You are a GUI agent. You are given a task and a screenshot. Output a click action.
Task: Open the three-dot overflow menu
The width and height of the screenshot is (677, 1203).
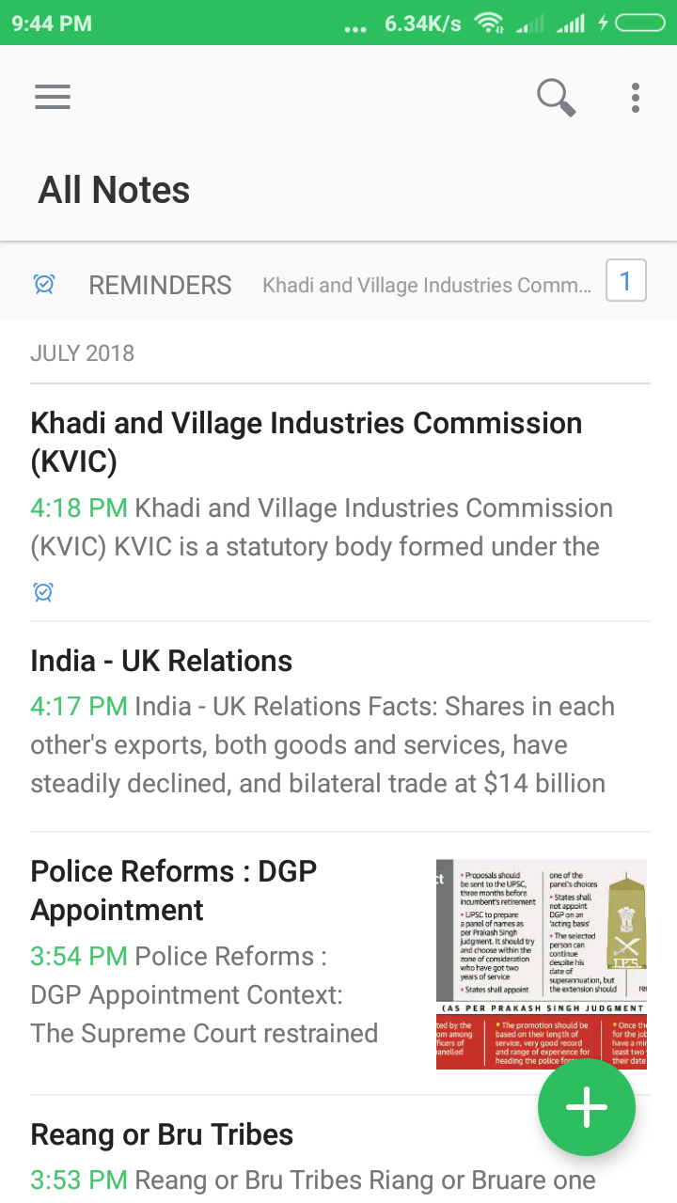pyautogui.click(x=636, y=97)
